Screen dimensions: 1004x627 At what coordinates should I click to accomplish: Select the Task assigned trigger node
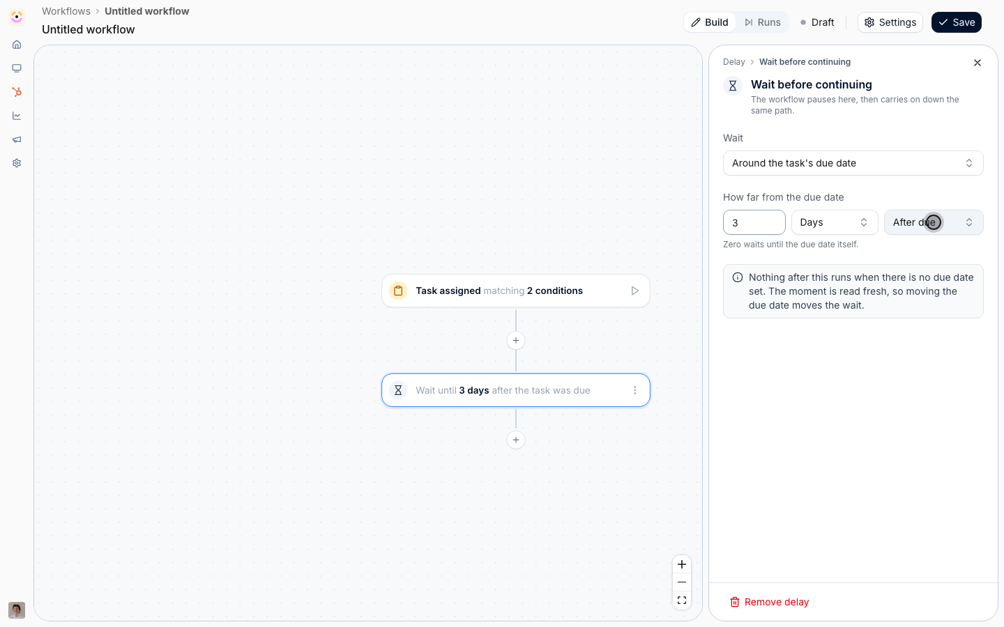(x=516, y=291)
